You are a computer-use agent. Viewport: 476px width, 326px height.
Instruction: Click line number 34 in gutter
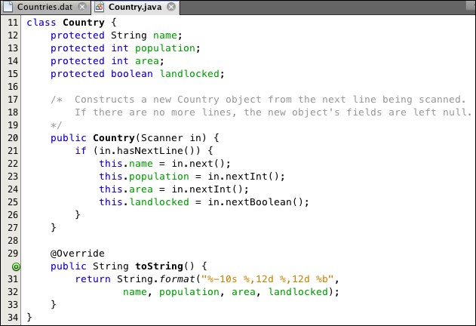point(13,318)
